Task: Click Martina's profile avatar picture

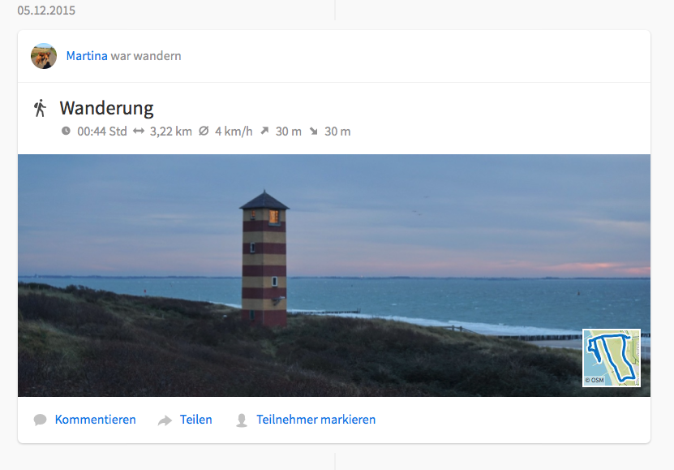Action: 44,56
